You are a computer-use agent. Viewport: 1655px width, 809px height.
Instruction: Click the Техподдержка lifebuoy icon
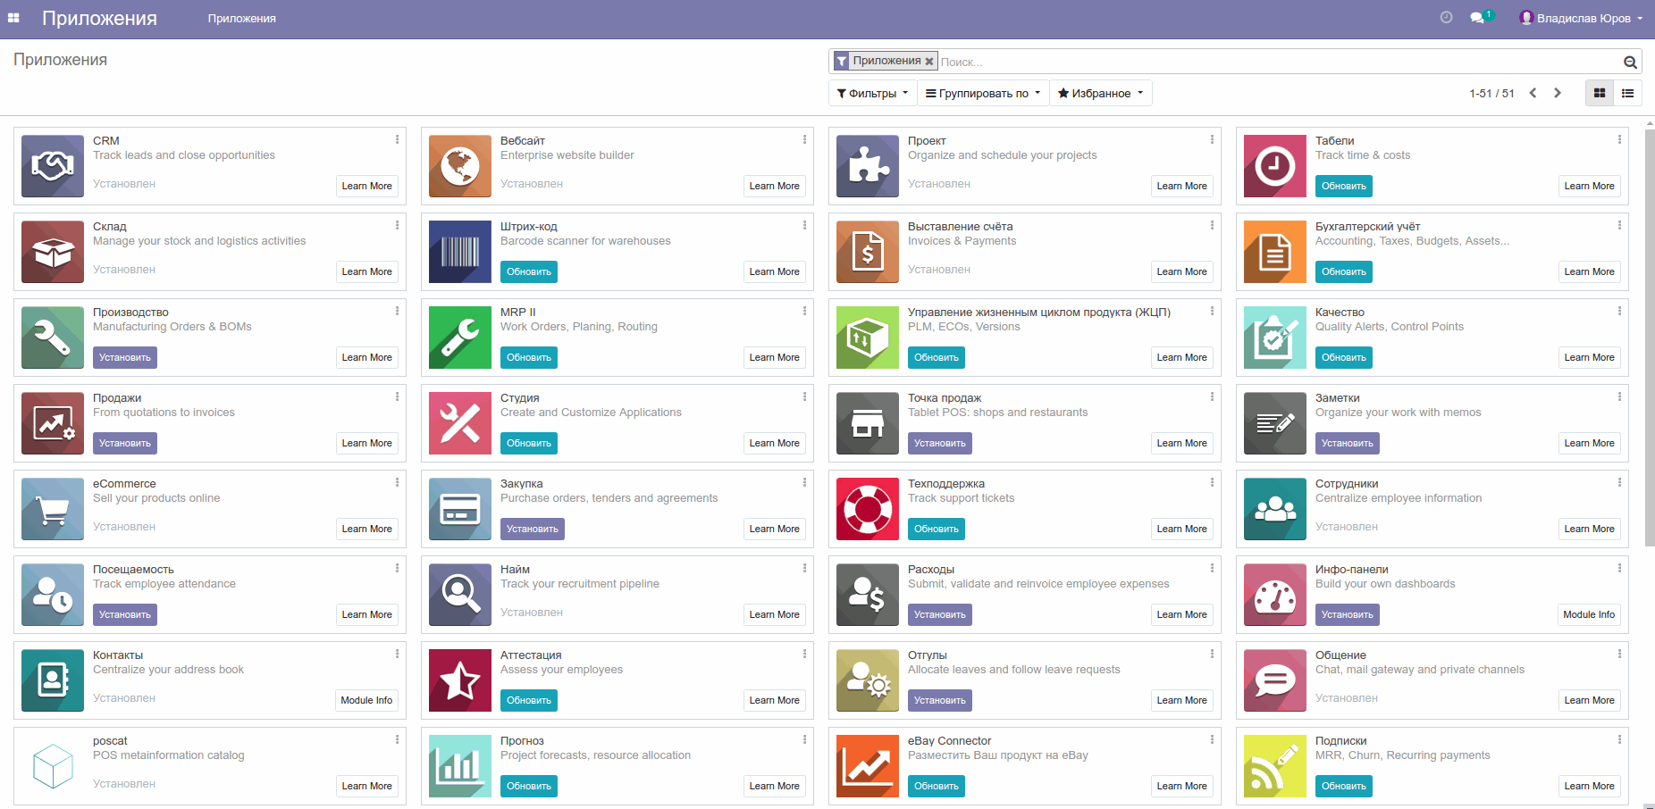pos(866,509)
